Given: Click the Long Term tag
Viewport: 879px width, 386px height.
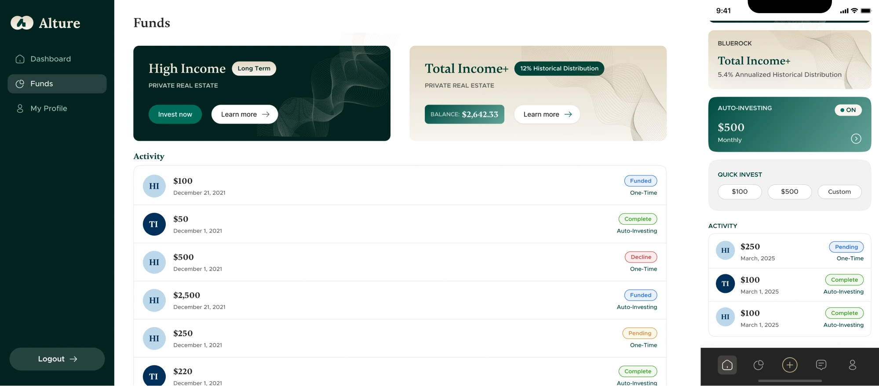Looking at the screenshot, I should [254, 69].
